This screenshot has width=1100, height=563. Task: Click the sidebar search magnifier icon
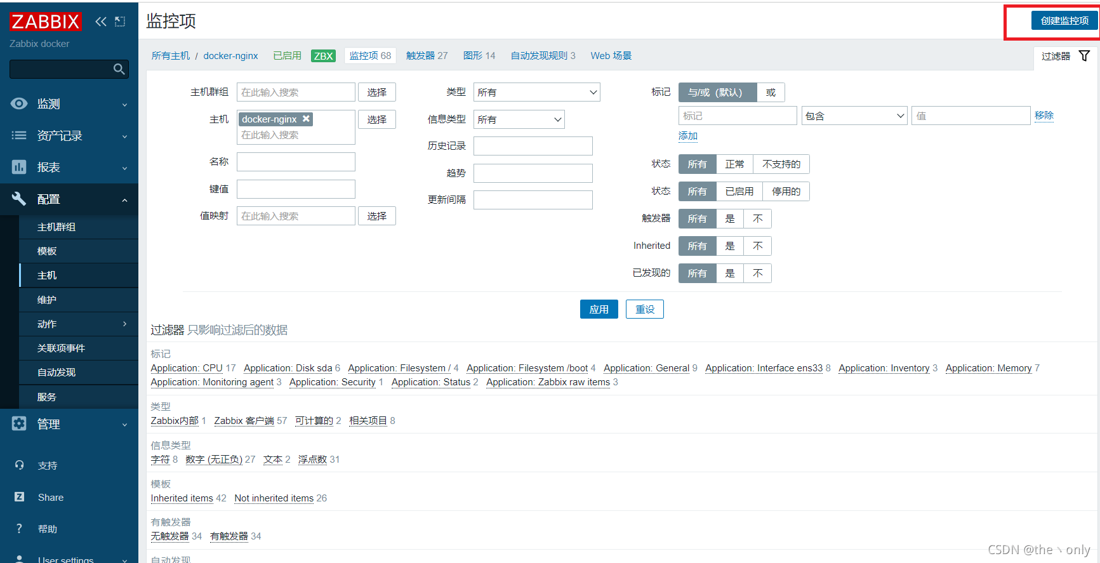click(x=119, y=69)
